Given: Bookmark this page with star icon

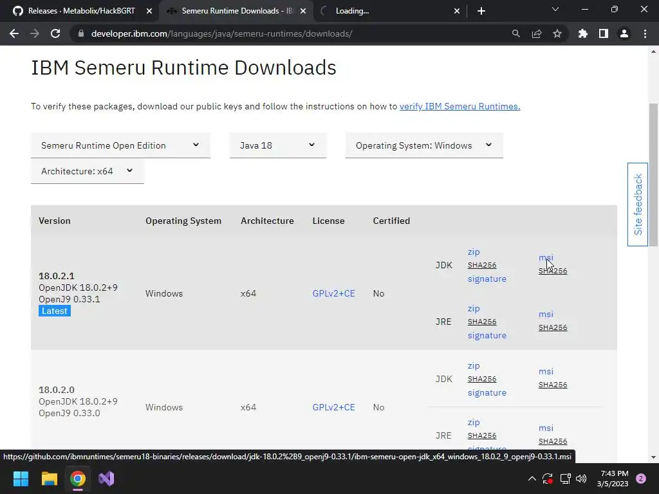Looking at the screenshot, I should coord(557,33).
